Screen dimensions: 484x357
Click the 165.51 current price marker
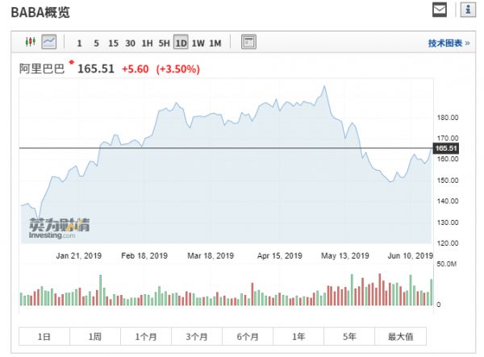pyautogui.click(x=446, y=148)
